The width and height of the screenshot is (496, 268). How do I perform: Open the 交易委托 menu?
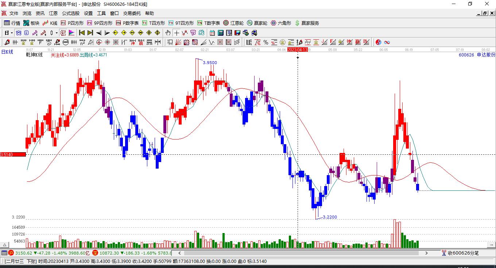click(x=132, y=13)
